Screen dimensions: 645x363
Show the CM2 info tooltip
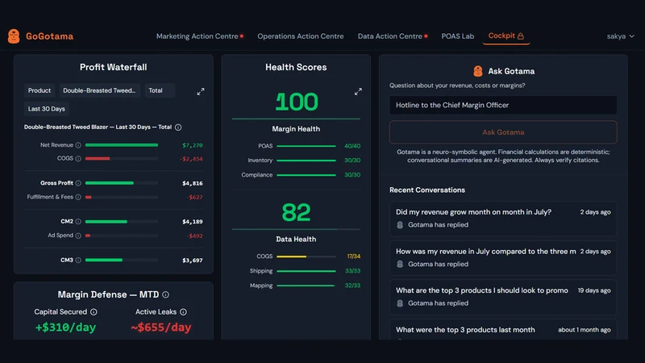coord(78,221)
